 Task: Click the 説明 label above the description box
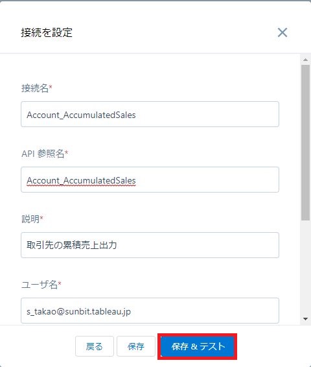(30, 219)
